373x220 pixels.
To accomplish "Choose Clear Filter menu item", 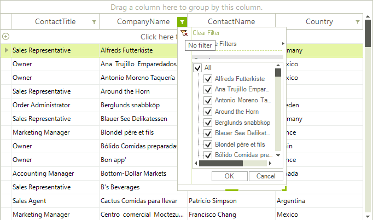I will [x=206, y=33].
